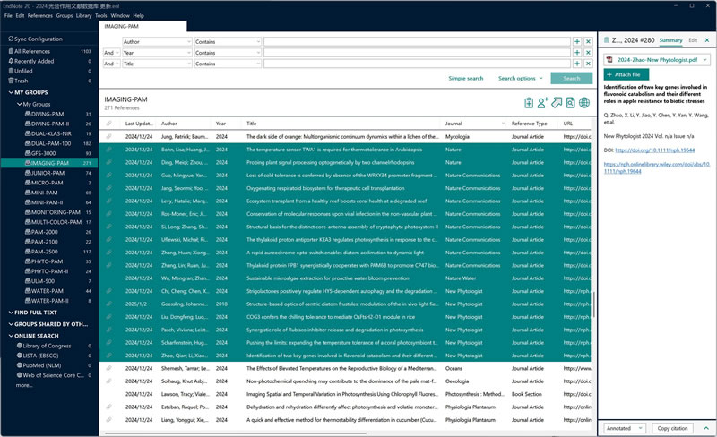This screenshot has height=437, width=717.
Task: Click the share group person-plus icon
Action: (543, 103)
